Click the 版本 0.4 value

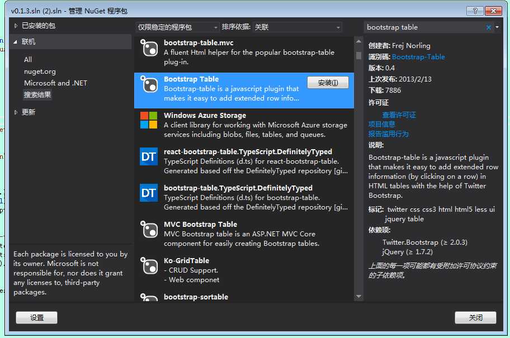390,68
